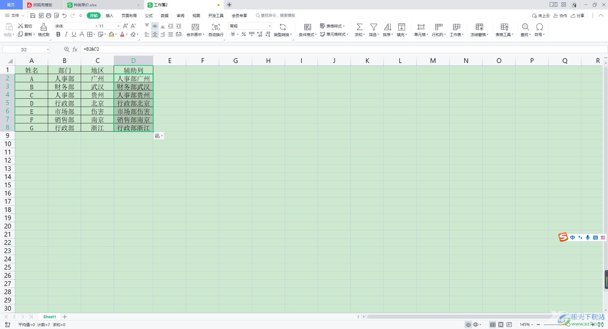Image resolution: width=608 pixels, height=329 pixels.
Task: Align text to top of cell
Action: pyautogui.click(x=147, y=26)
